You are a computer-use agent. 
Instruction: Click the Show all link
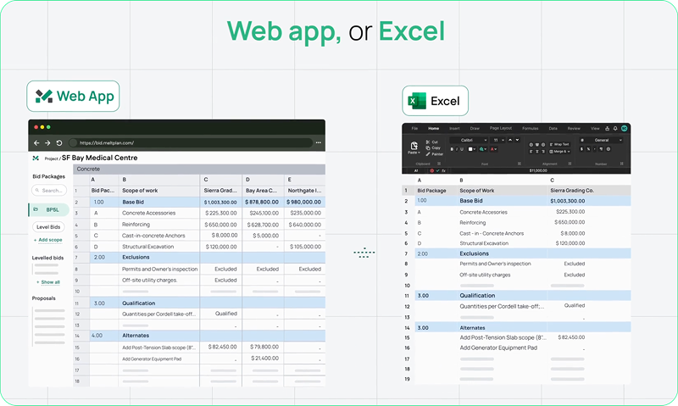(x=49, y=282)
